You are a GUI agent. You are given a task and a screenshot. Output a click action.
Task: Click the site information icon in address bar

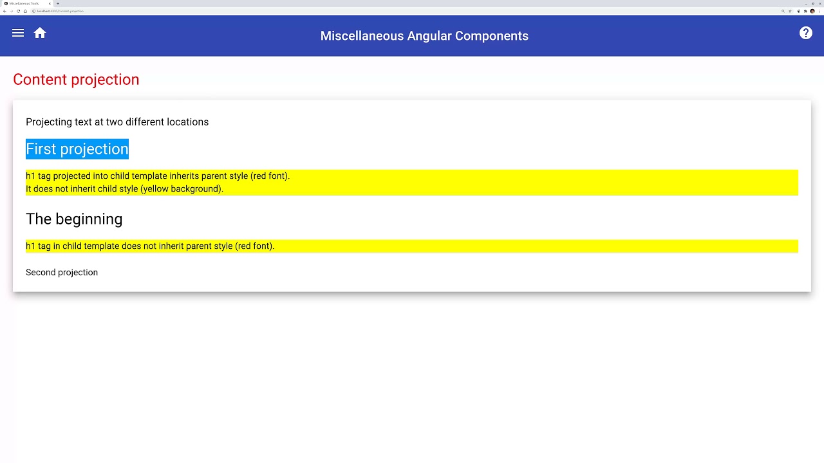33,11
